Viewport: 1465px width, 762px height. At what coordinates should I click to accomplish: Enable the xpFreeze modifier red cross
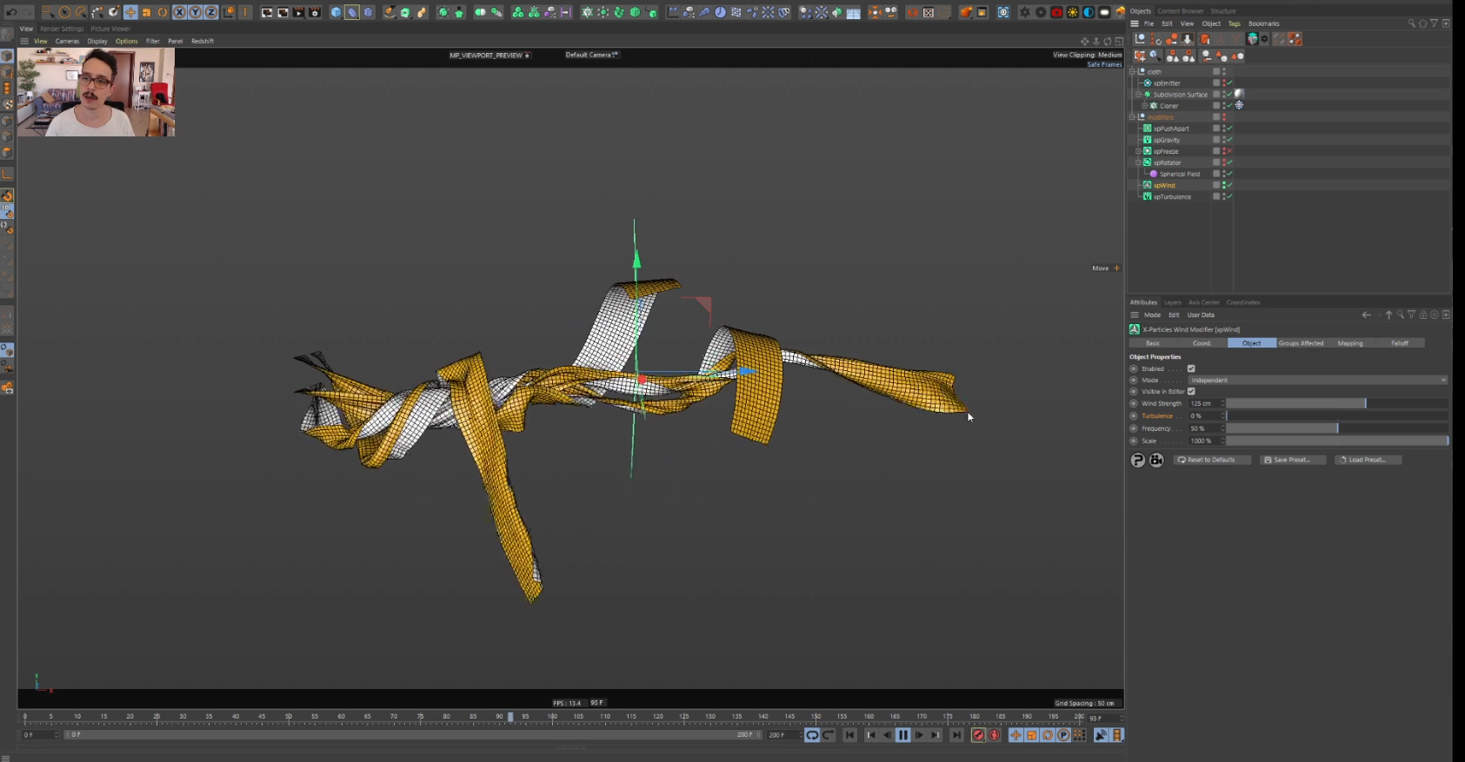(1229, 151)
